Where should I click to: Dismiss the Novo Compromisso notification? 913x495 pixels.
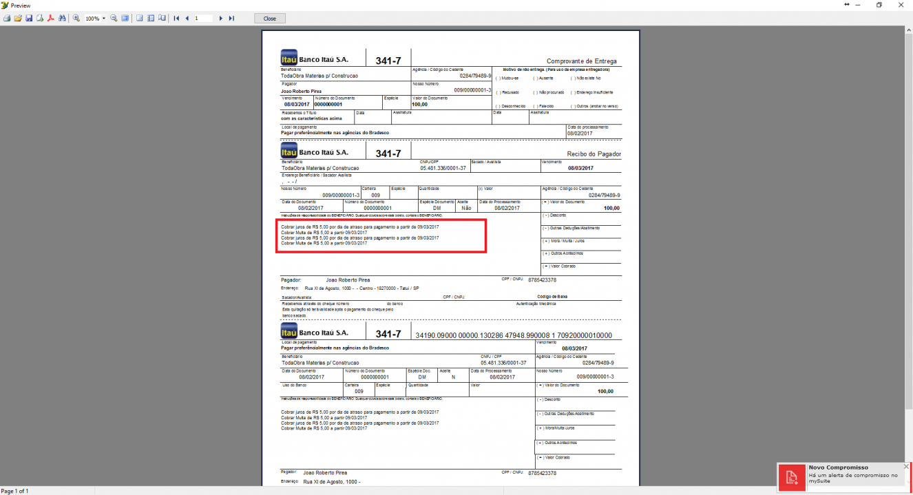point(906,467)
